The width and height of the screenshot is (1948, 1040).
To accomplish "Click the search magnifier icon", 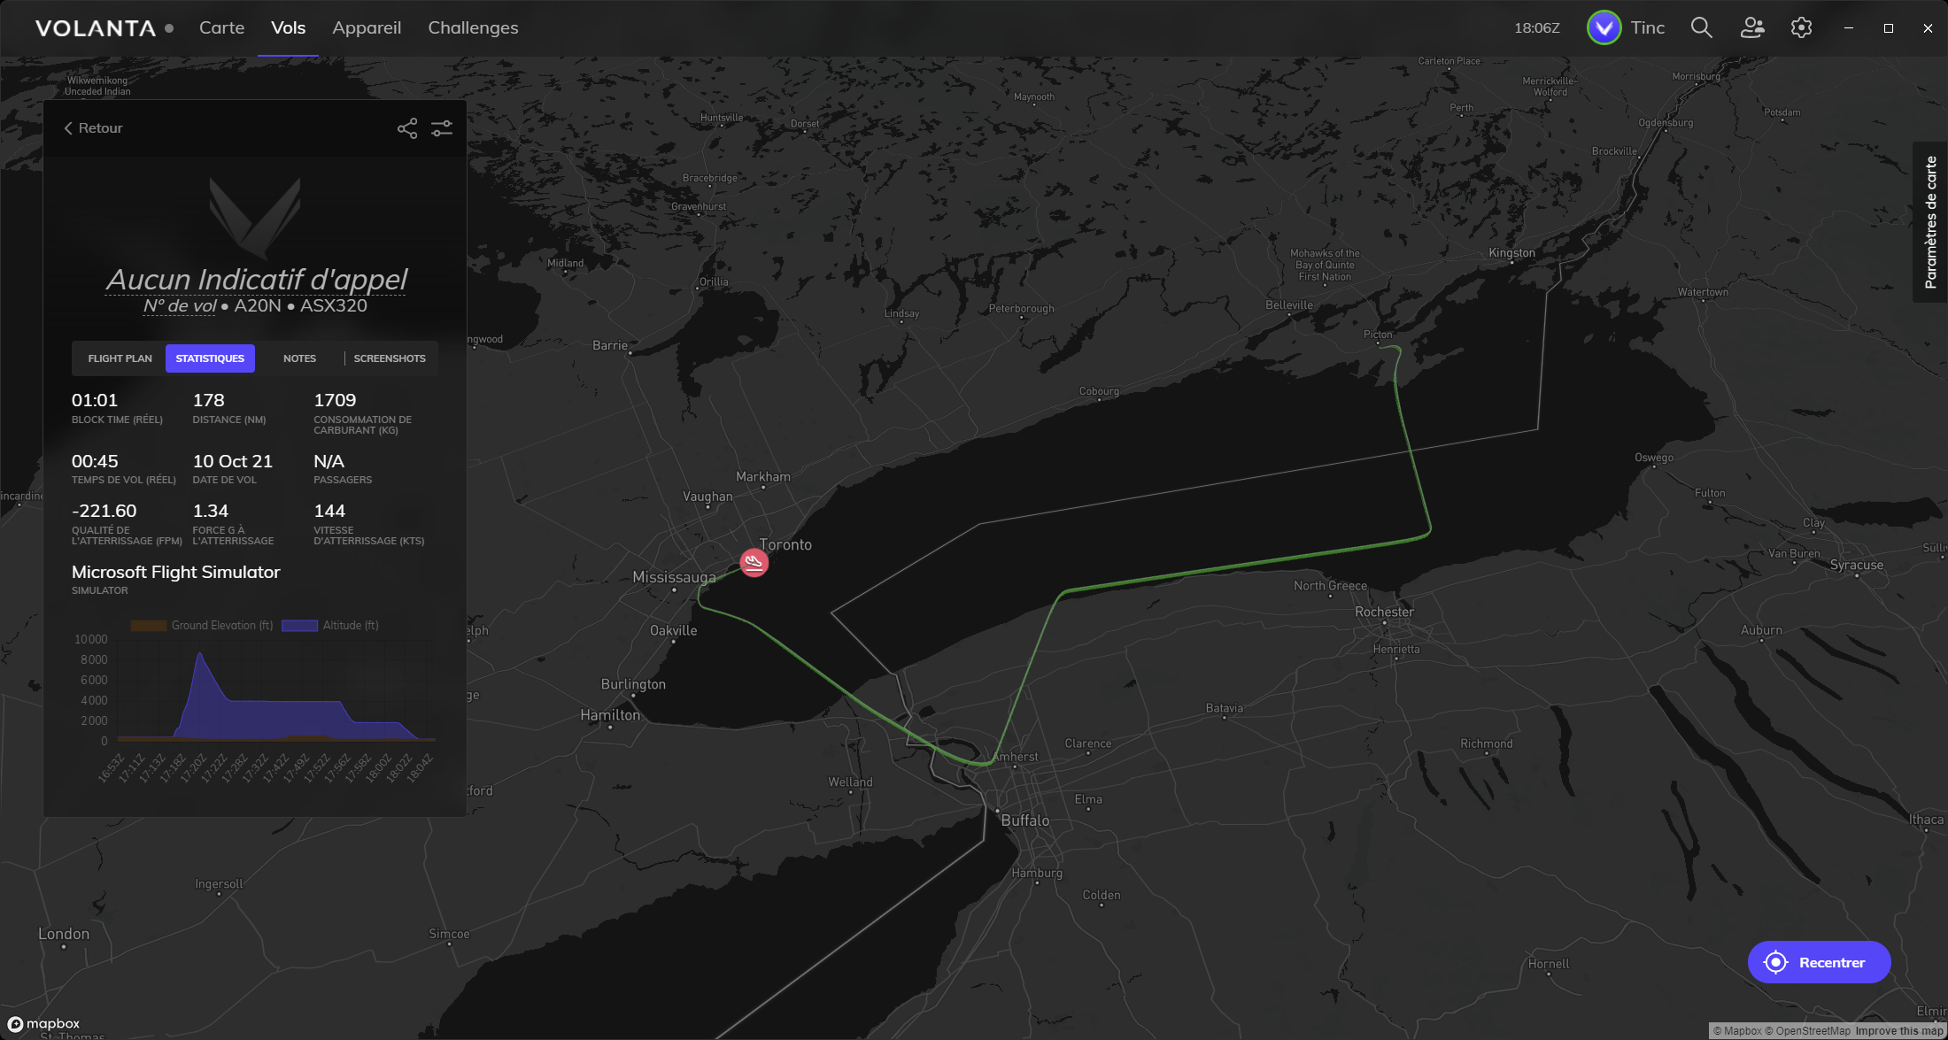I will [x=1701, y=27].
